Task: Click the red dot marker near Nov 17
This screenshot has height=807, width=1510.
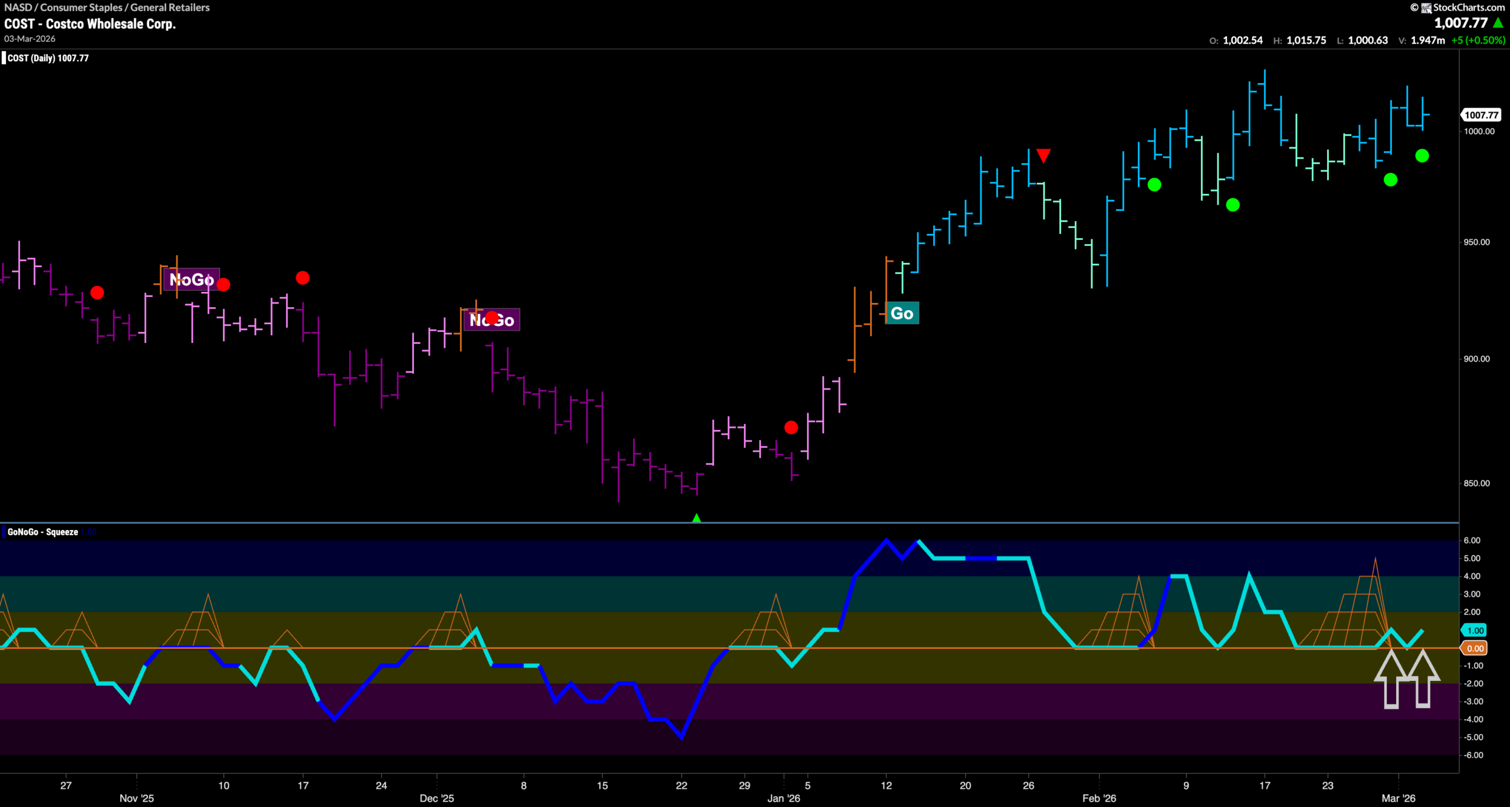Action: pyautogui.click(x=303, y=278)
